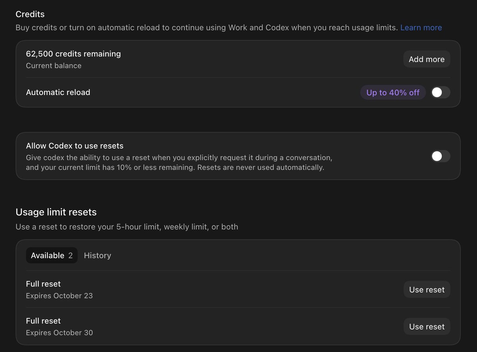Select the Available 2 tab
The image size is (477, 352).
point(52,255)
